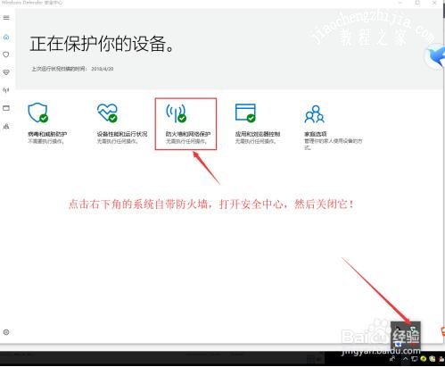Click the yellow-green round tray icon
The image size is (445, 367).
click(423, 359)
